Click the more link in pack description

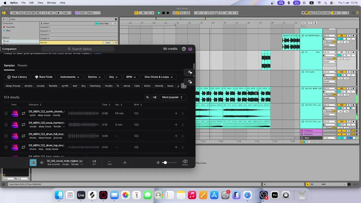98,53
